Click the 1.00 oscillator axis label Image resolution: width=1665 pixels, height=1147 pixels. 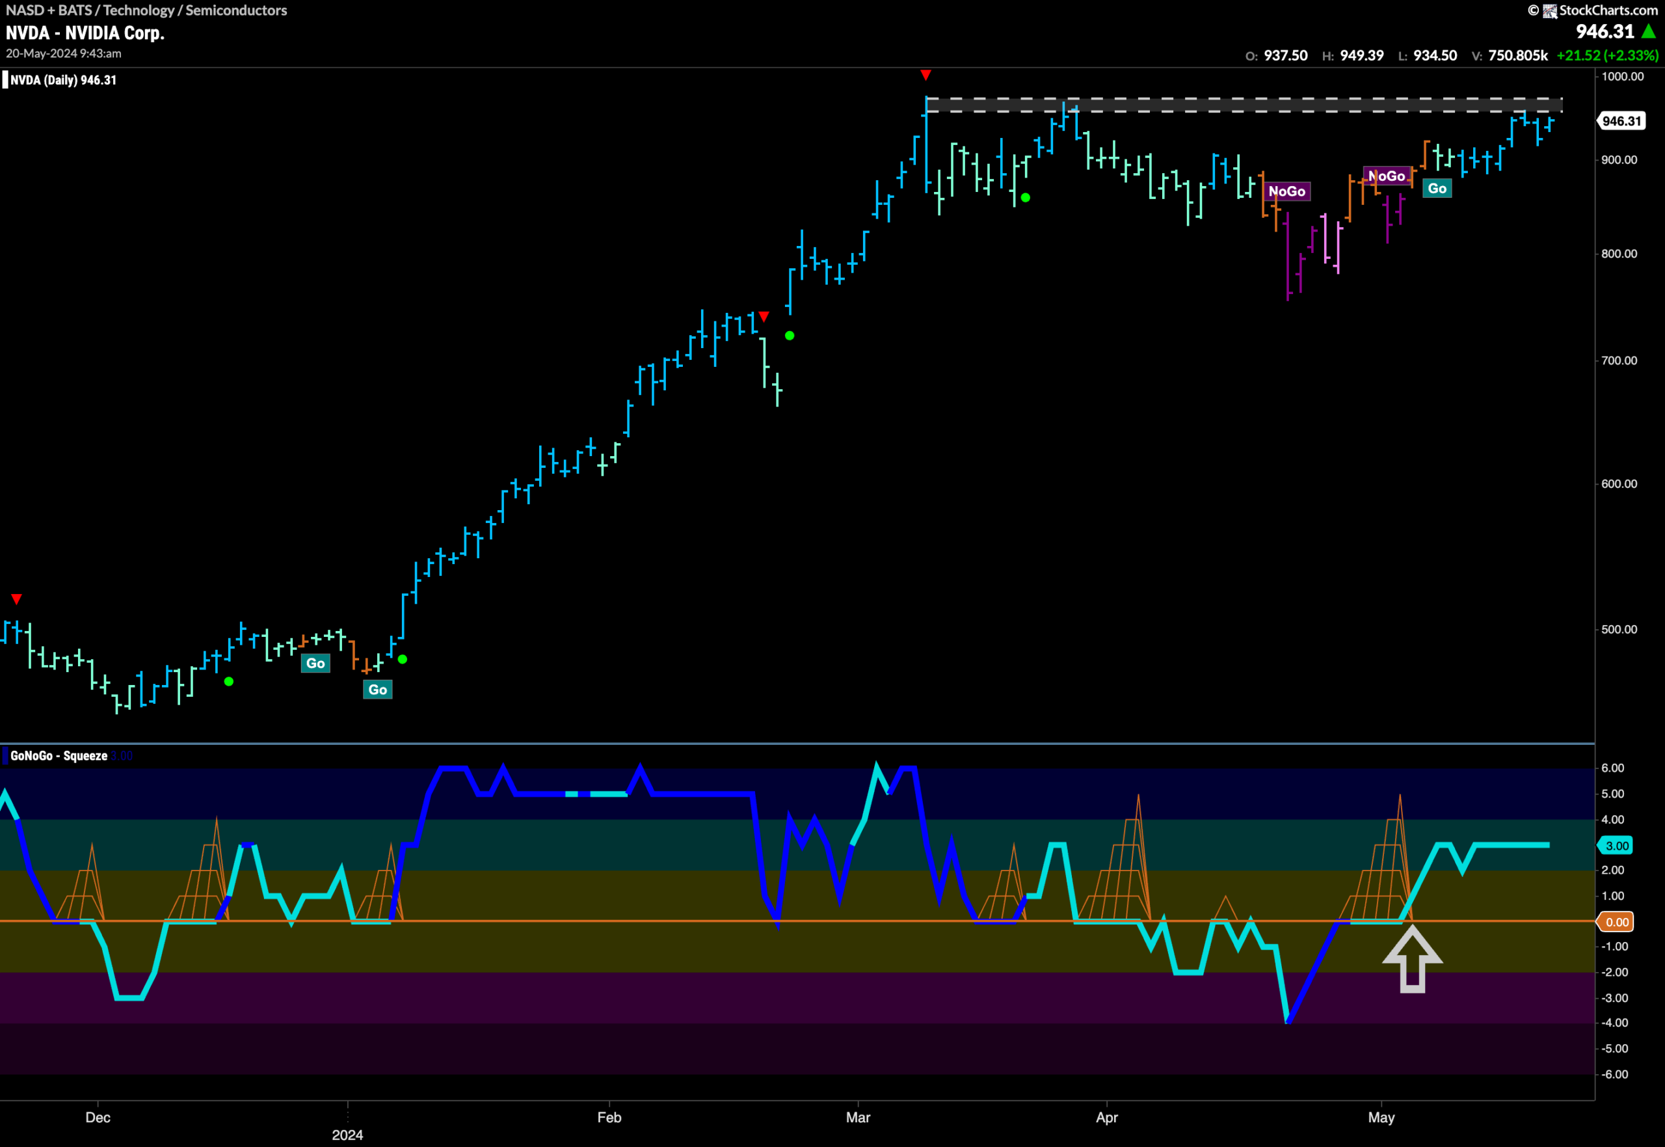click(x=1612, y=895)
